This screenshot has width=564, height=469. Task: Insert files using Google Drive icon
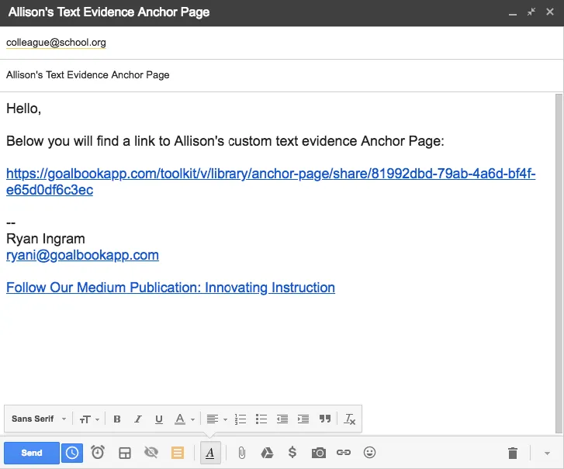click(x=266, y=453)
